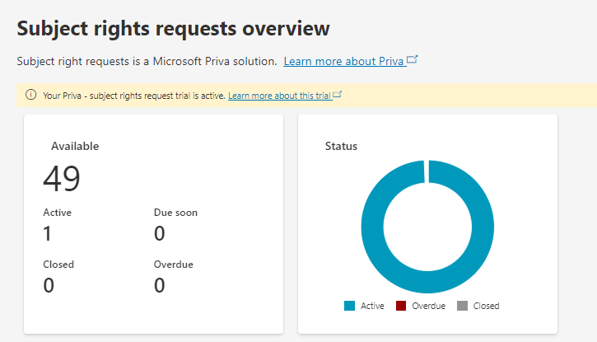Image resolution: width=597 pixels, height=342 pixels.
Task: Click the Available card heading
Action: [75, 146]
